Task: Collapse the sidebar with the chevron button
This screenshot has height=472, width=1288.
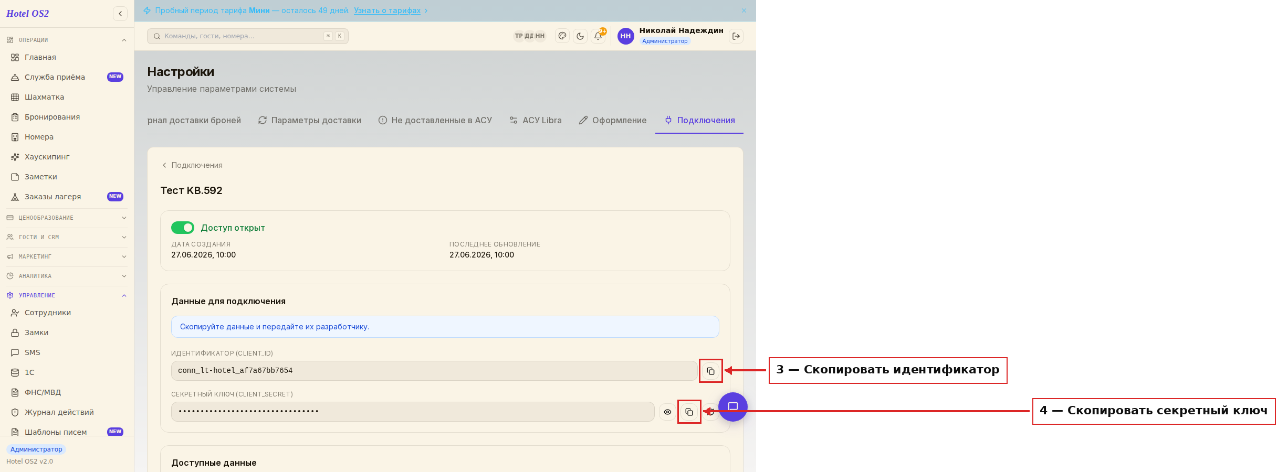Action: 120,14
